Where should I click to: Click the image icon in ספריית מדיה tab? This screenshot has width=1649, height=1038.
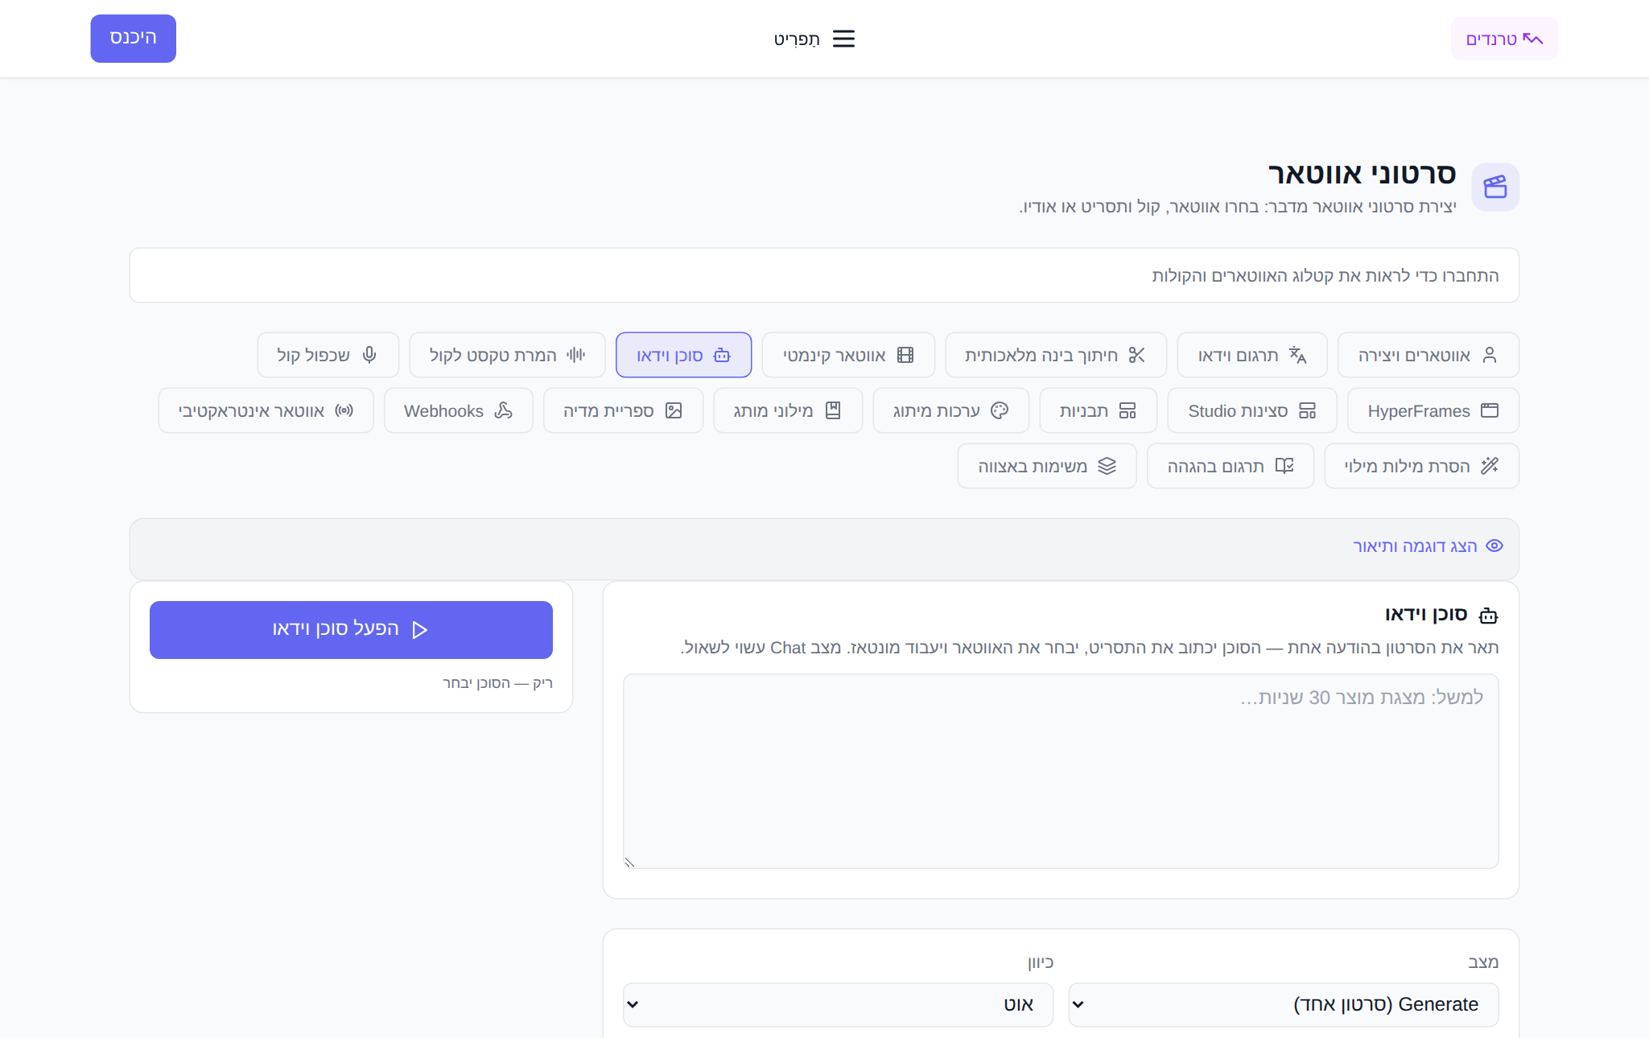(x=674, y=410)
